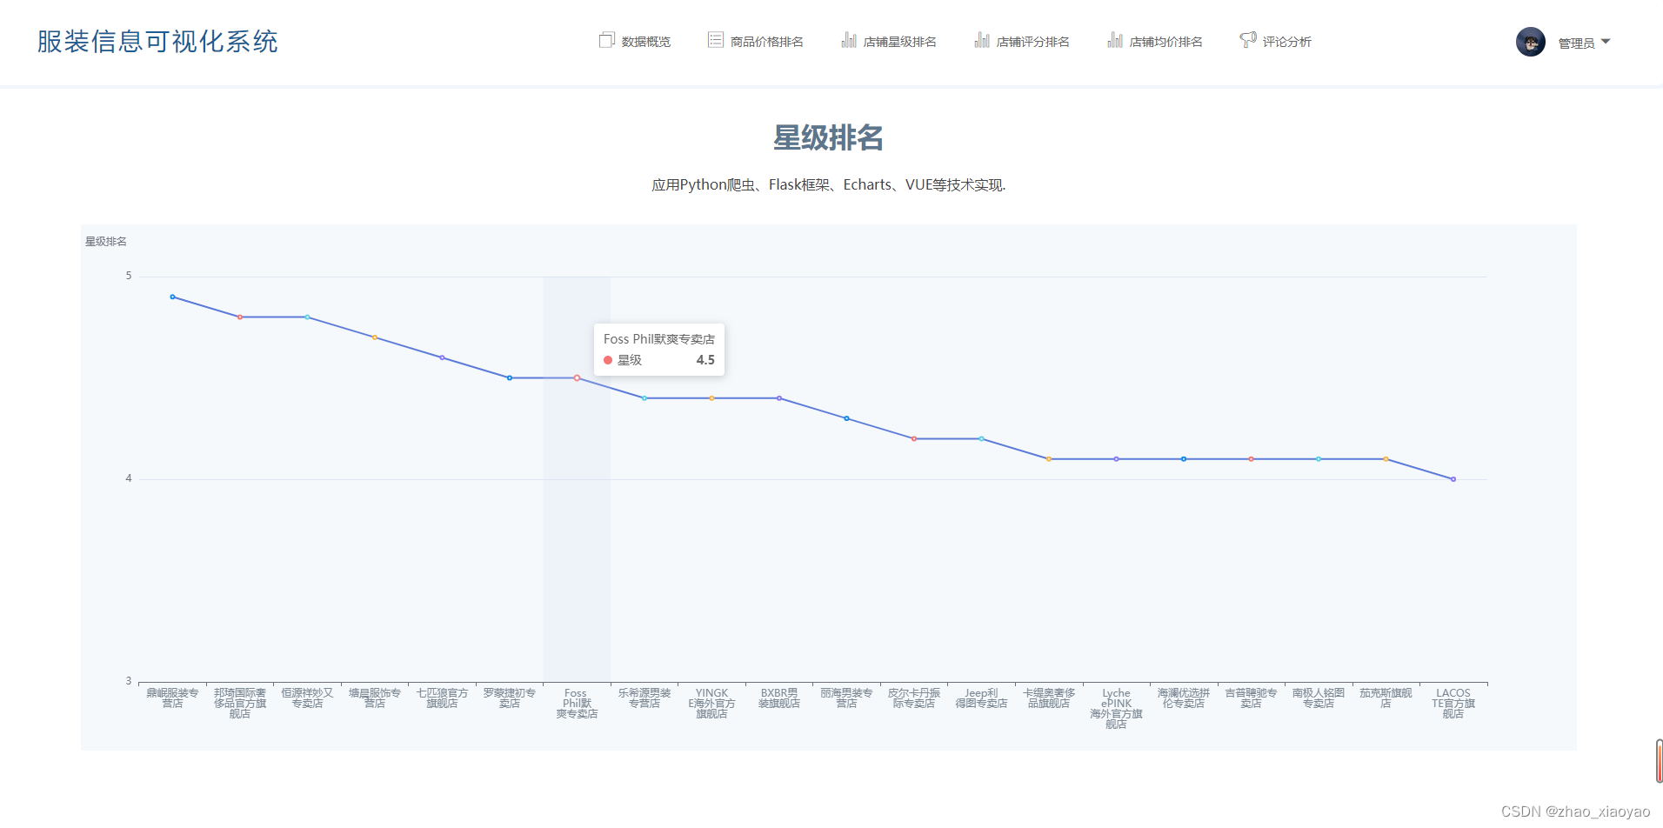The height and width of the screenshot is (828, 1663).
Task: Click the 海澜优选拼伦专卖店 axis label
Action: tap(1184, 698)
